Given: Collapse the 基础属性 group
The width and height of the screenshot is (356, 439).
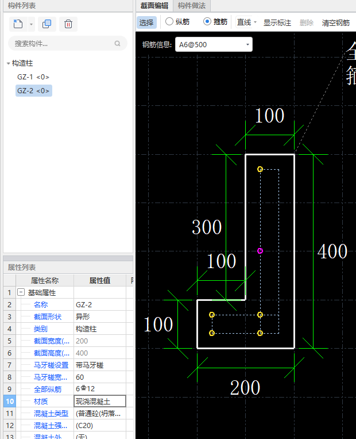Looking at the screenshot, I should 21,292.
